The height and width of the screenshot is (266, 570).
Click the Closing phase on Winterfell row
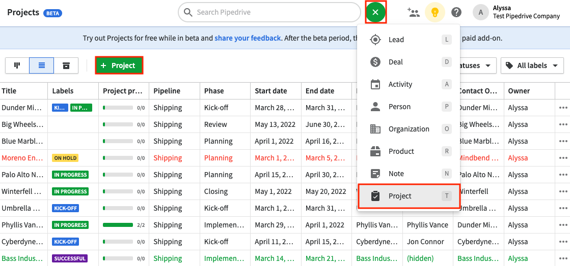[216, 191]
